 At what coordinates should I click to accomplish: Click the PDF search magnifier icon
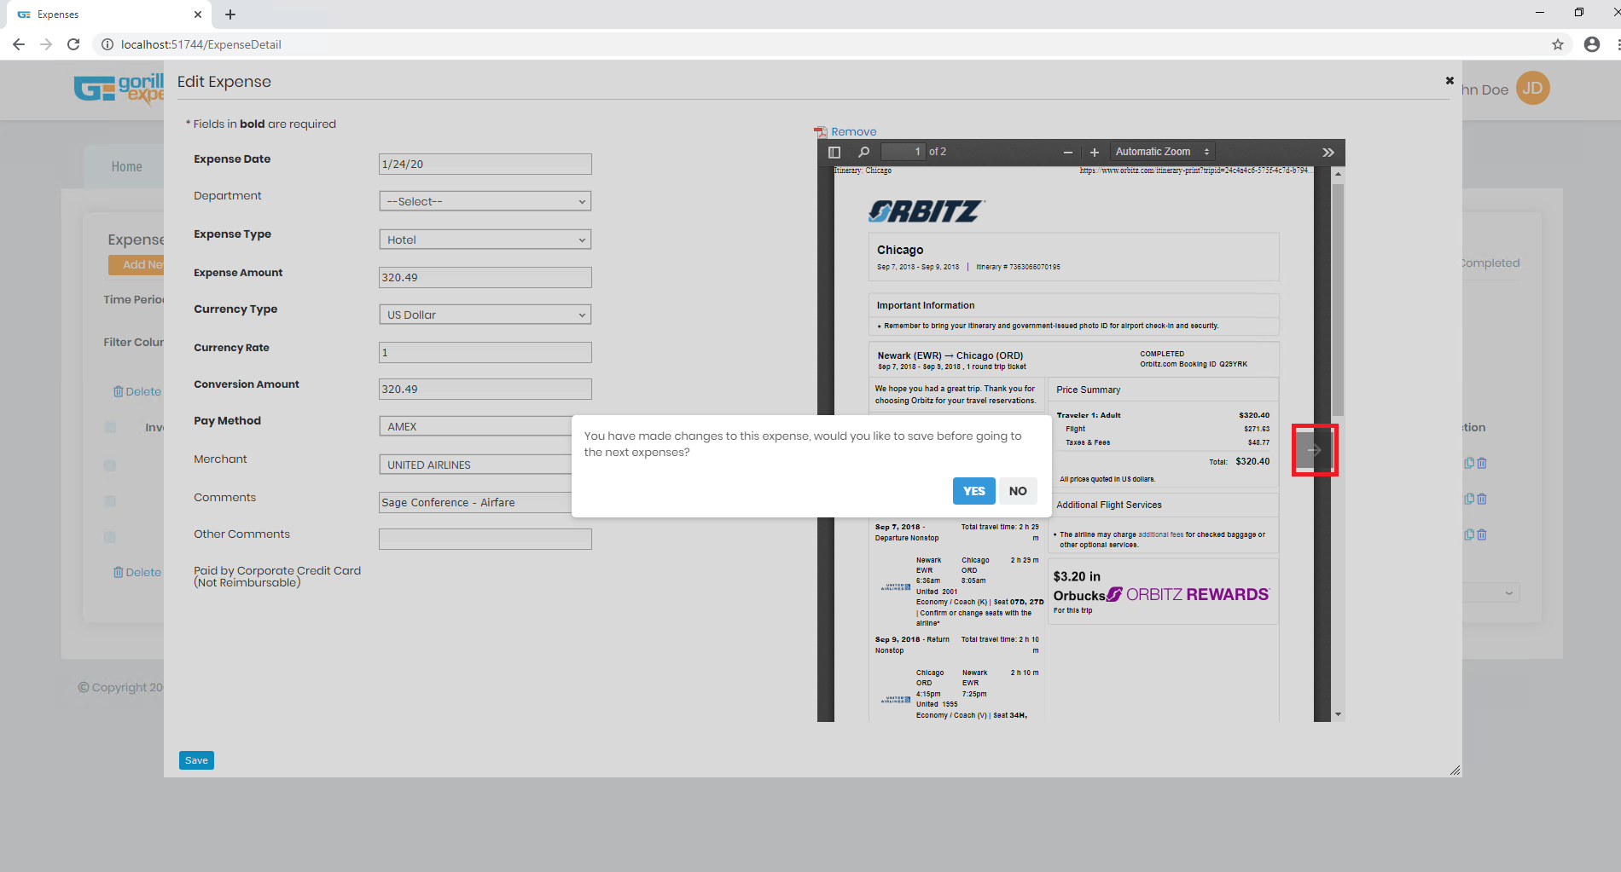[x=863, y=153]
